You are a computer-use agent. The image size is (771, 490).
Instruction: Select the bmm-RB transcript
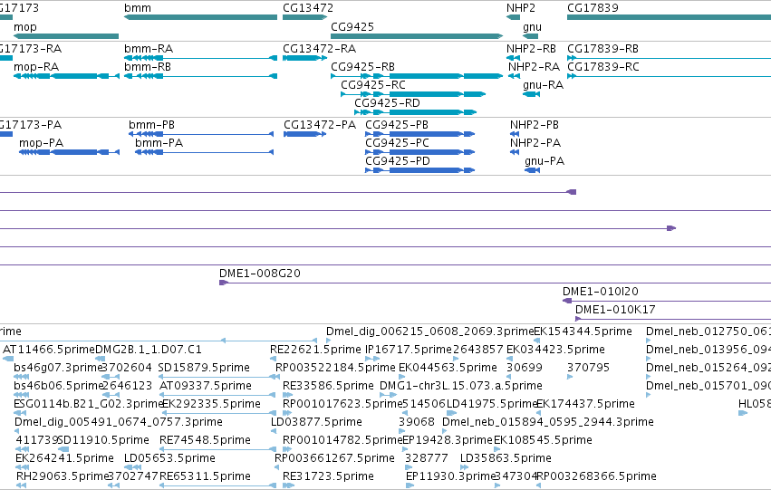coord(200,76)
